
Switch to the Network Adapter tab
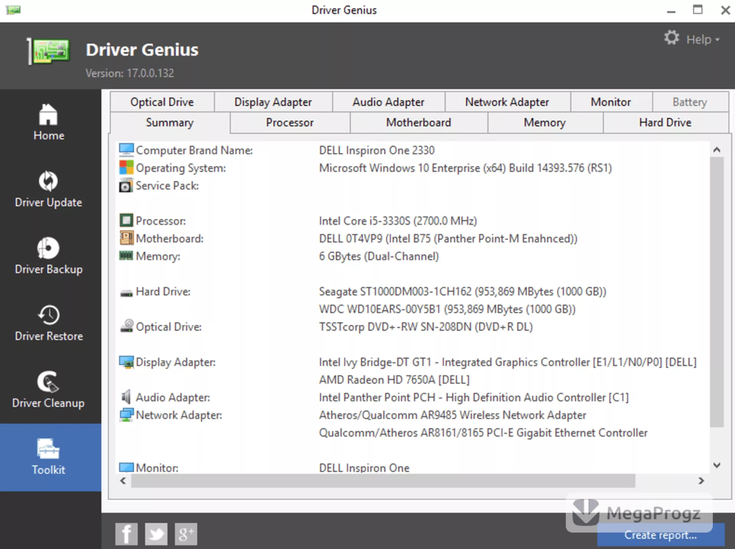[x=507, y=102]
